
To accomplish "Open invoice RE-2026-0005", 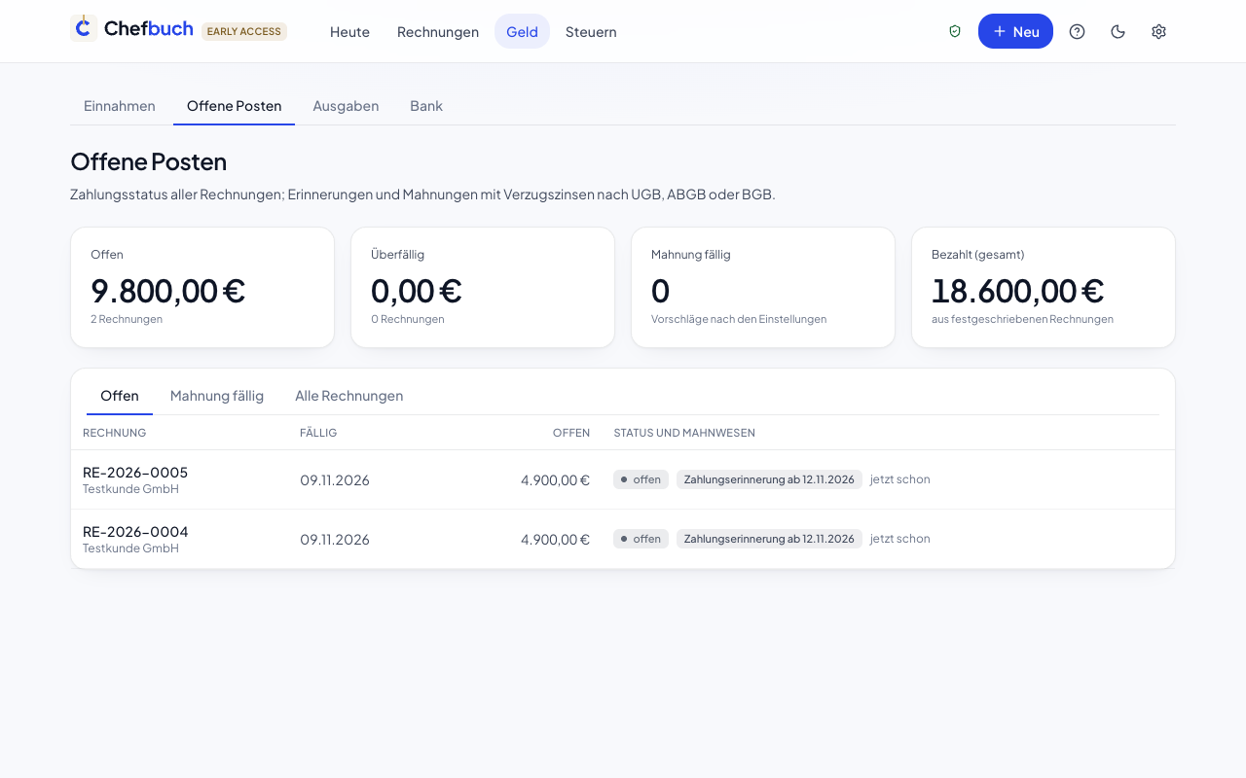I will [x=135, y=472].
